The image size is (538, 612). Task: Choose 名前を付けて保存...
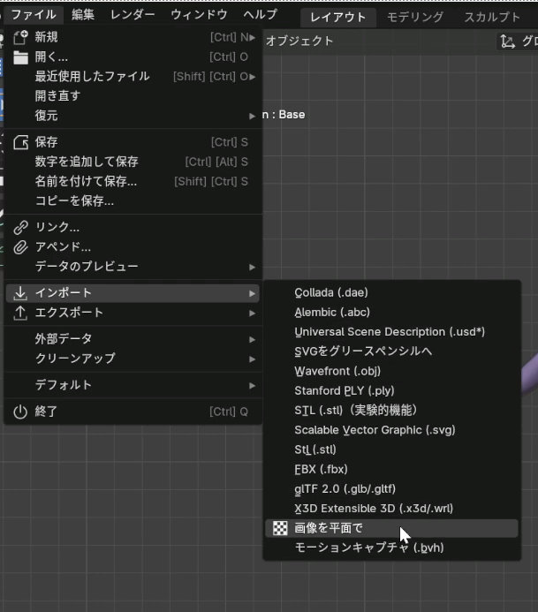[133, 182]
